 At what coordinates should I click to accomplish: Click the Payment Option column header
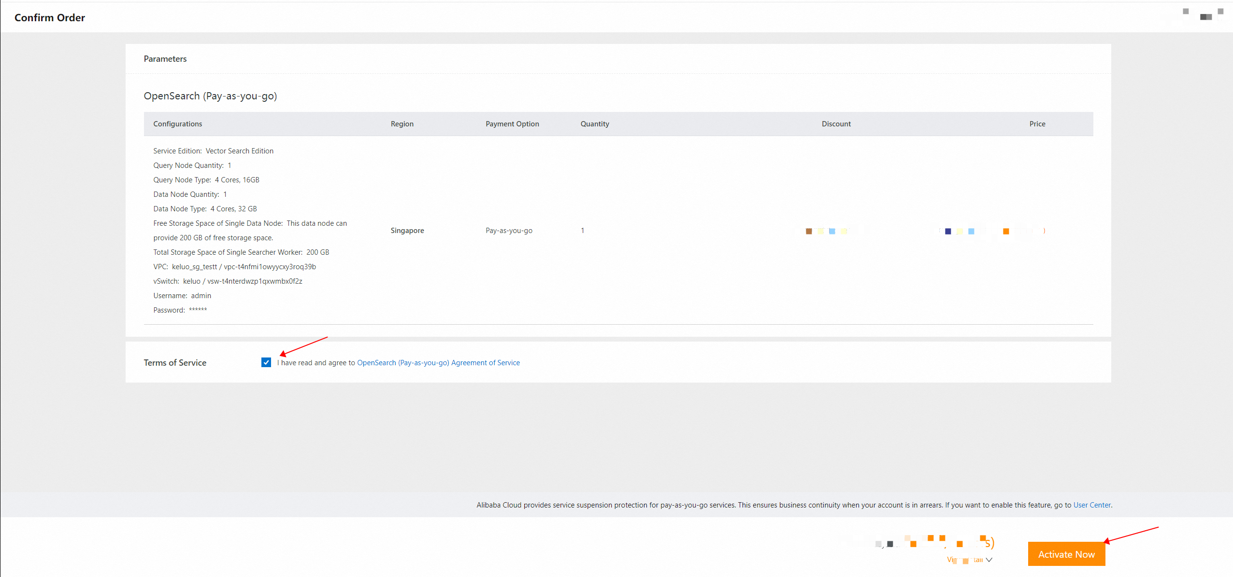coord(512,124)
